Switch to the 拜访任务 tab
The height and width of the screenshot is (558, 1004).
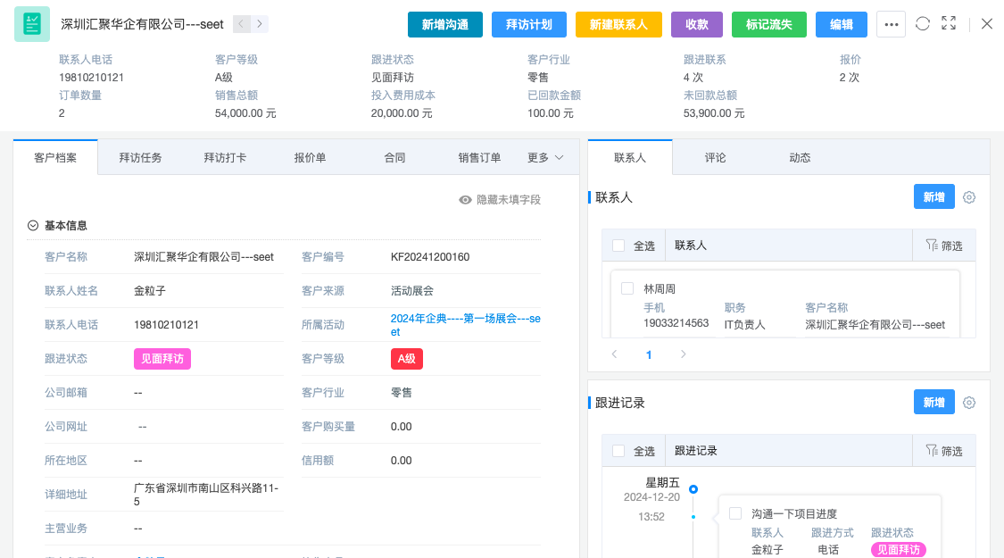[140, 157]
